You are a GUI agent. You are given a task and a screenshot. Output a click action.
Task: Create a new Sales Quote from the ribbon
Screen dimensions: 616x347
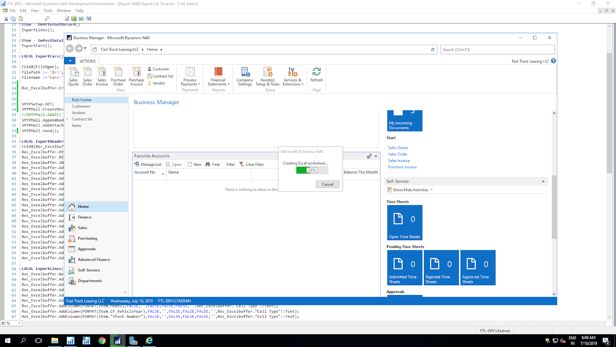click(x=74, y=76)
